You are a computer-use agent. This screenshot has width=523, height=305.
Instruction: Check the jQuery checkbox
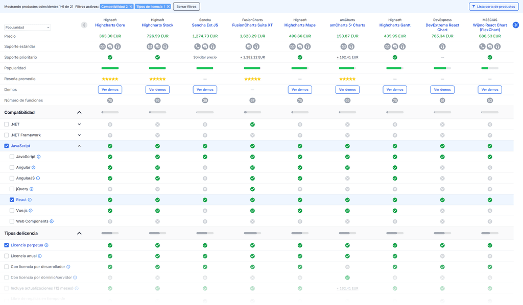click(x=12, y=189)
